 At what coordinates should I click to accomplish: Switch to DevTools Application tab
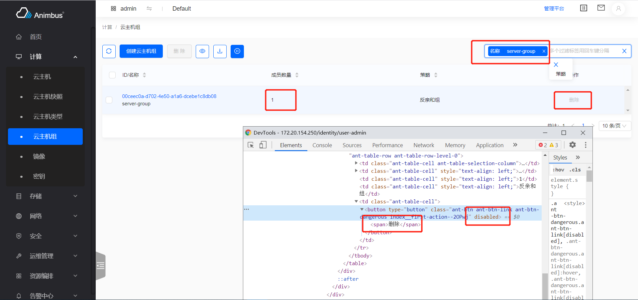click(490, 145)
